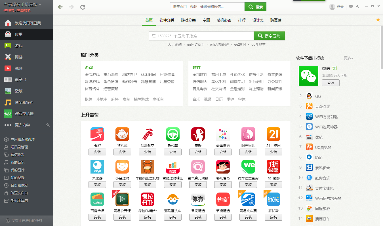Image resolution: width=383 pixels, height=226 pixels.
Task: Click the 通信聊天 software category link
Action: (x=200, y=82)
